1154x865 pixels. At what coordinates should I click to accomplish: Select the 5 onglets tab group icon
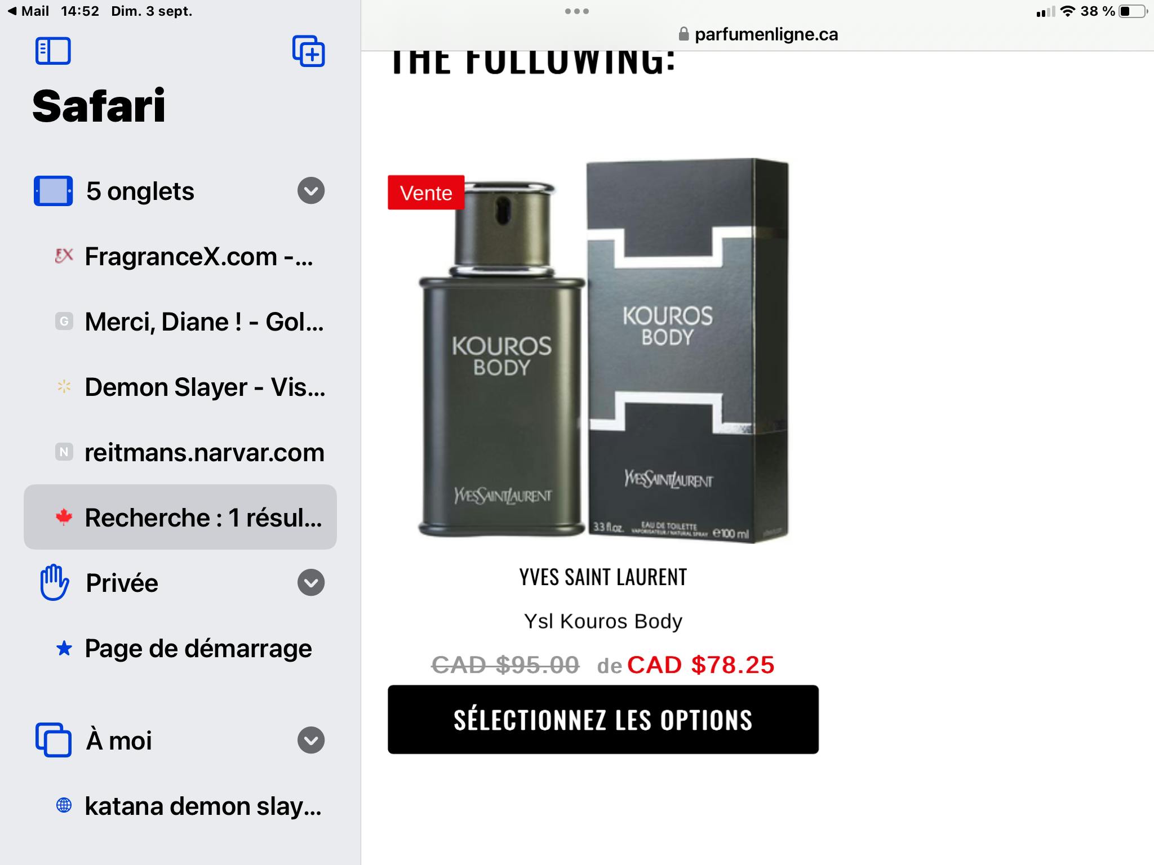tap(53, 191)
